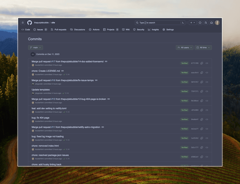Open the issues icon in header

[200, 23]
